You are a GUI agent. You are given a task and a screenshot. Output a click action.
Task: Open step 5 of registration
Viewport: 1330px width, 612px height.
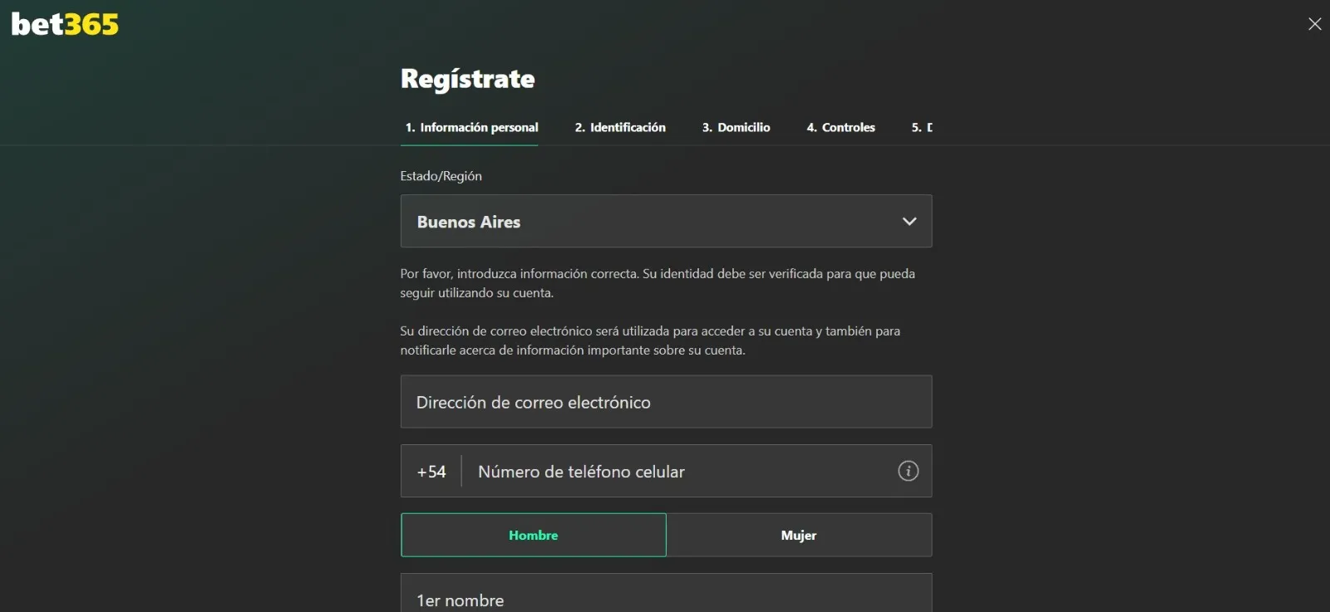click(x=923, y=127)
